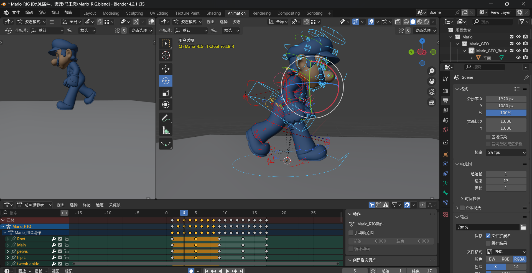Screen dimensions: 532x273
Task: Switch to the Shading workspace tab
Action: (214, 13)
